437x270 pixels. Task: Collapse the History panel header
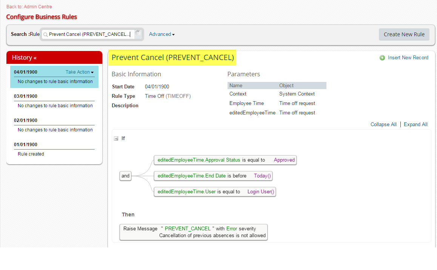tap(54, 57)
